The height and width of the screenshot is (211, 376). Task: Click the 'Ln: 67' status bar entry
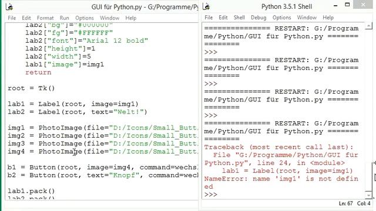tap(345, 203)
